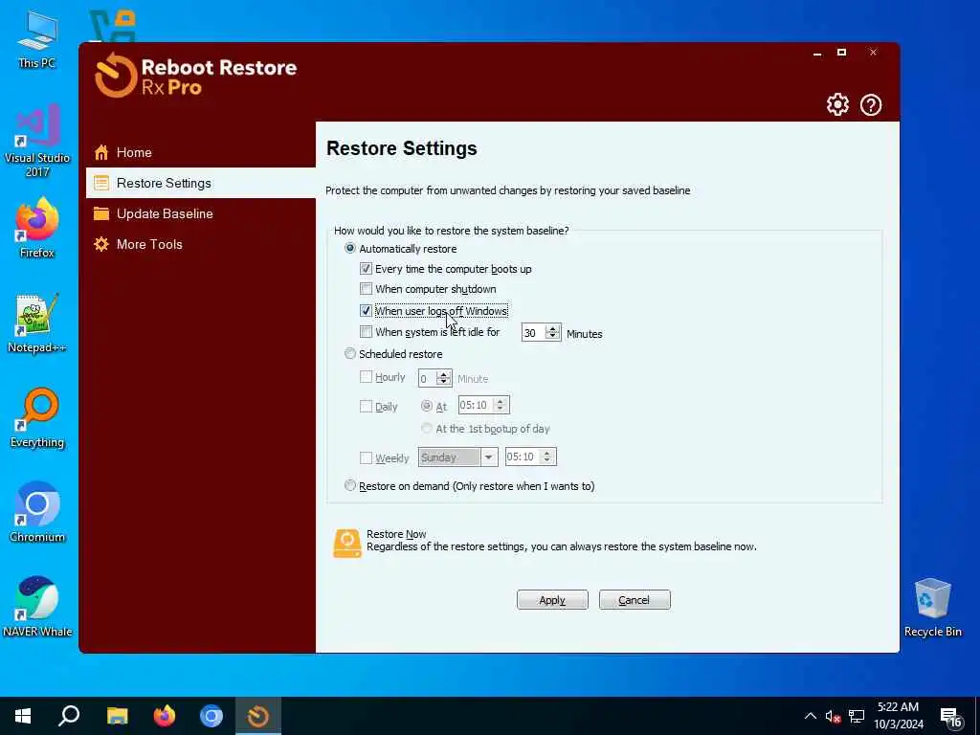
Task: Click the Restore Now disk icon
Action: click(346, 543)
